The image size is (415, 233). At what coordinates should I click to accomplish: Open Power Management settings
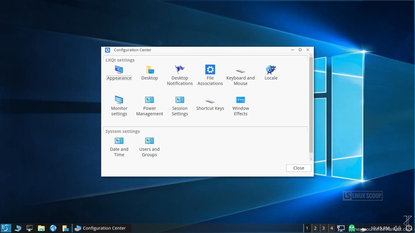click(149, 106)
